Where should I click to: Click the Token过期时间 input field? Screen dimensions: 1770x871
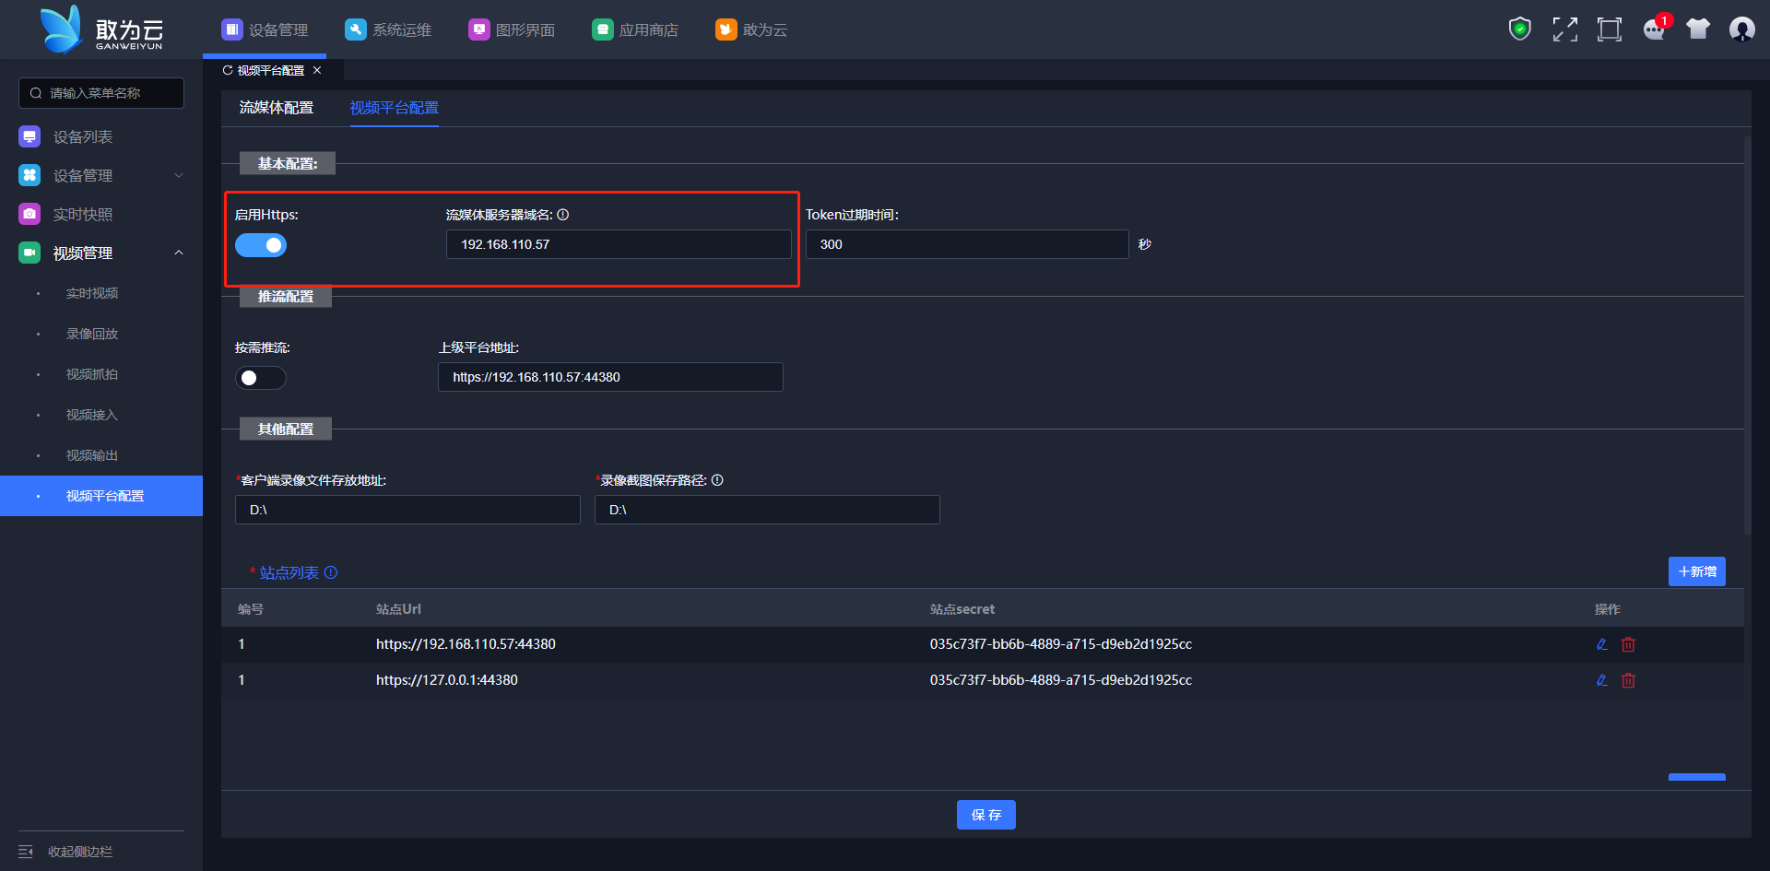[x=966, y=244]
